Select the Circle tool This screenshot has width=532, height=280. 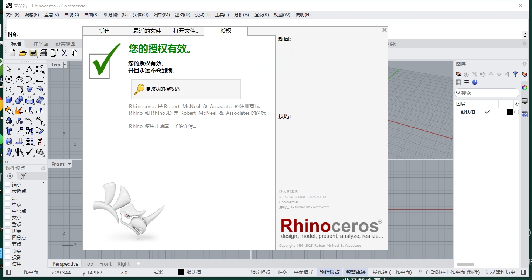(9, 79)
